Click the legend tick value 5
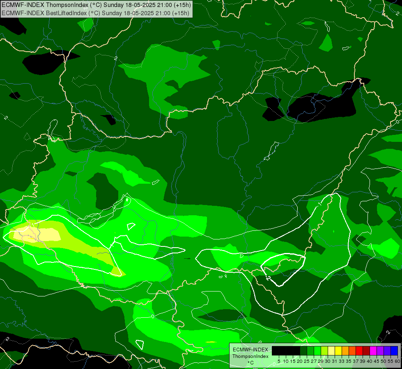 pyautogui.click(x=279, y=361)
